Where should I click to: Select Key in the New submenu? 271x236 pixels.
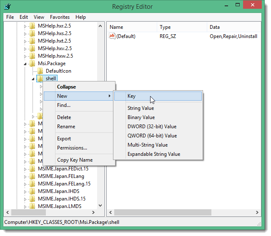[x=158, y=96]
